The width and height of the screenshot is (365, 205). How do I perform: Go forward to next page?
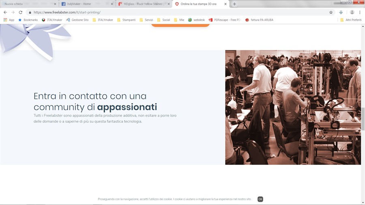click(x=13, y=12)
